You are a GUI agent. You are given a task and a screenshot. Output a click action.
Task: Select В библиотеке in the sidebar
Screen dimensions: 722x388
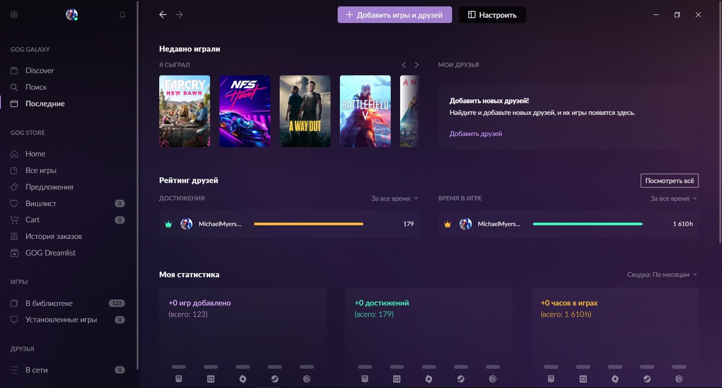pyautogui.click(x=49, y=303)
